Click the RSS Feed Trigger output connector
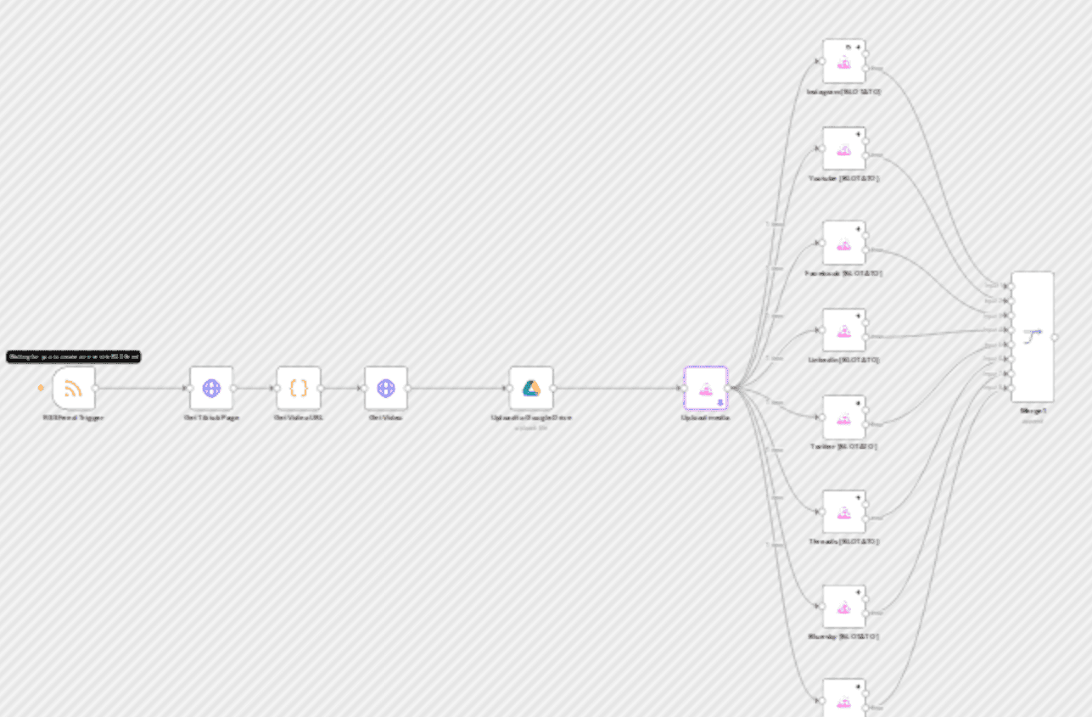The height and width of the screenshot is (717, 1092). click(95, 388)
